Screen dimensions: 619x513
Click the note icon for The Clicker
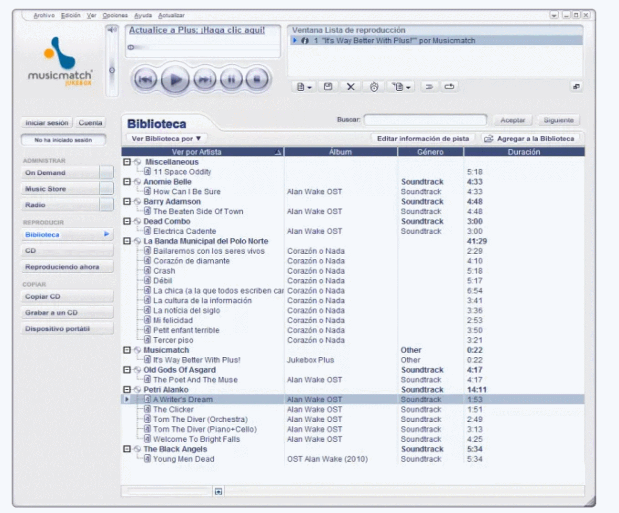(x=147, y=409)
